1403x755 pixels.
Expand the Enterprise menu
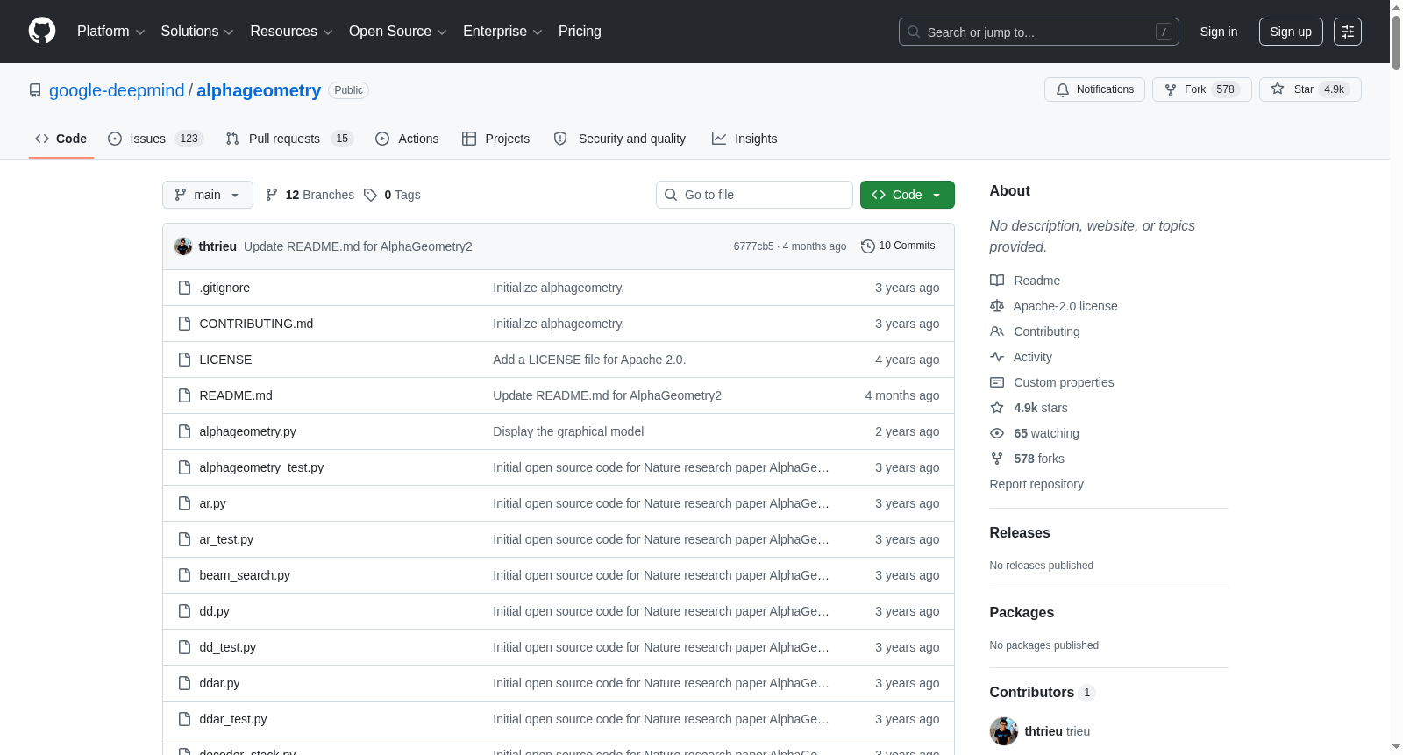(x=502, y=32)
